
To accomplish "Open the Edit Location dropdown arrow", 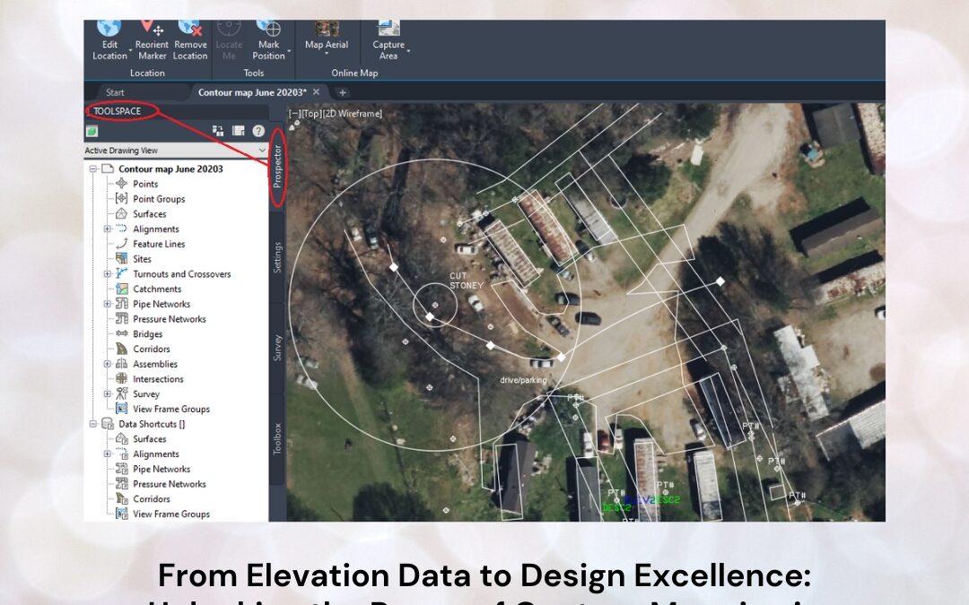I will (x=131, y=50).
